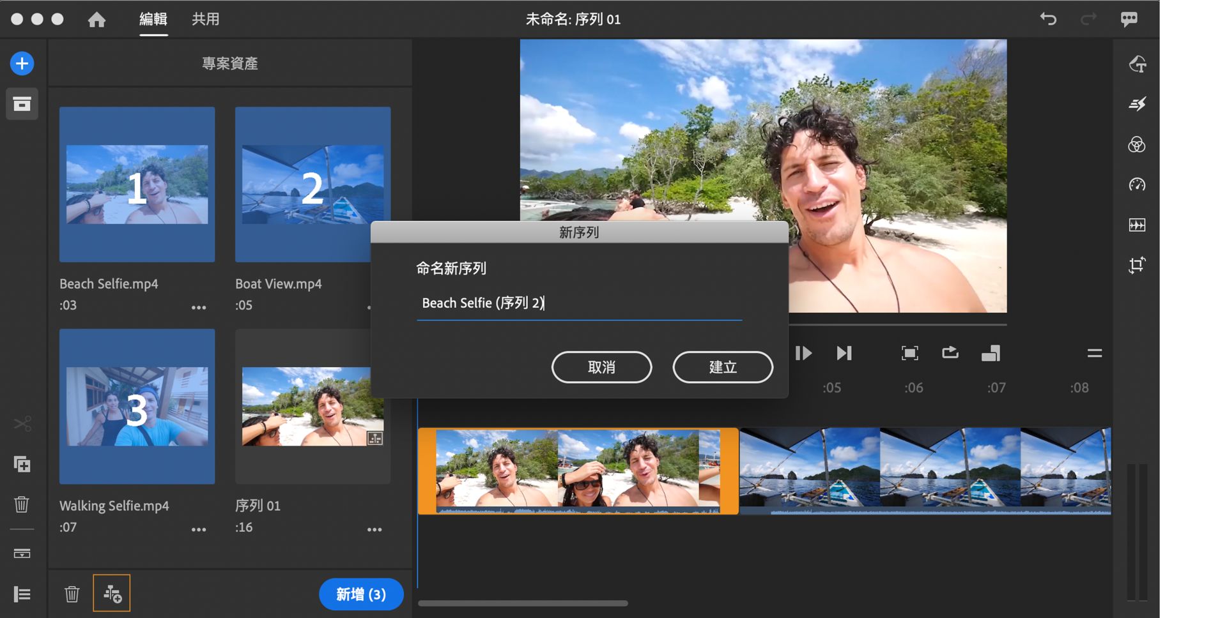Screen dimensions: 1227x618
Task: Open the comments speech bubble icon
Action: (x=1129, y=19)
